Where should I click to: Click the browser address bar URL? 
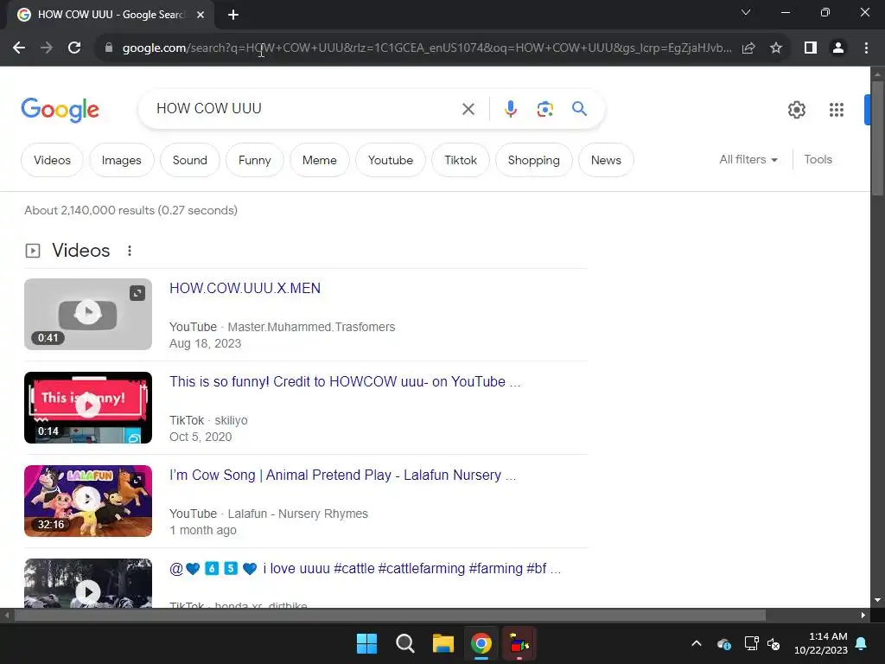click(427, 48)
